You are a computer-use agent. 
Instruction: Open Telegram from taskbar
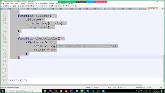[88, 91]
